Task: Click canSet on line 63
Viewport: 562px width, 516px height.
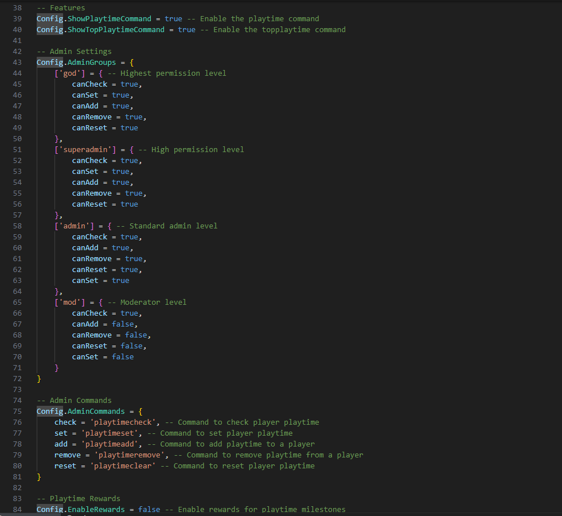Action: pos(85,281)
